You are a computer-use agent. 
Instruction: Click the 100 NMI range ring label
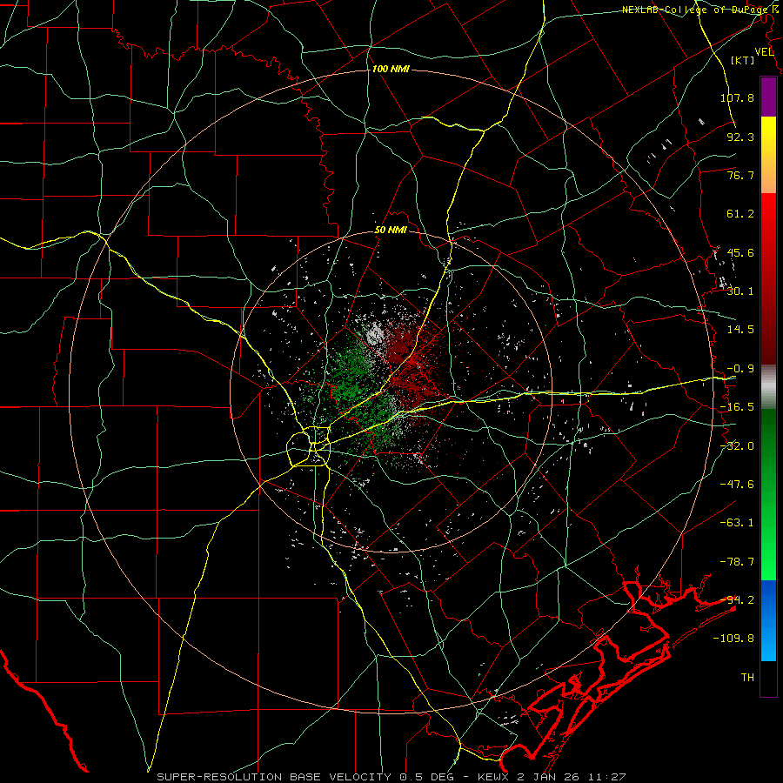point(391,69)
